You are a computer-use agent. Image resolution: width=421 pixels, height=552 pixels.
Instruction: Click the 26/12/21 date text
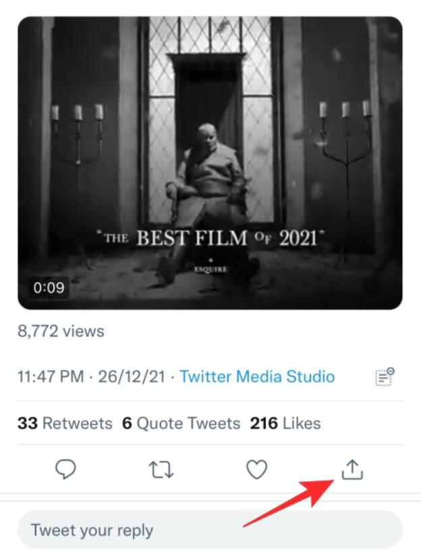132,377
